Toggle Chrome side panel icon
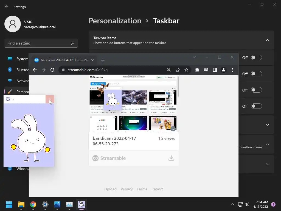The width and height of the screenshot is (281, 211). [215, 70]
